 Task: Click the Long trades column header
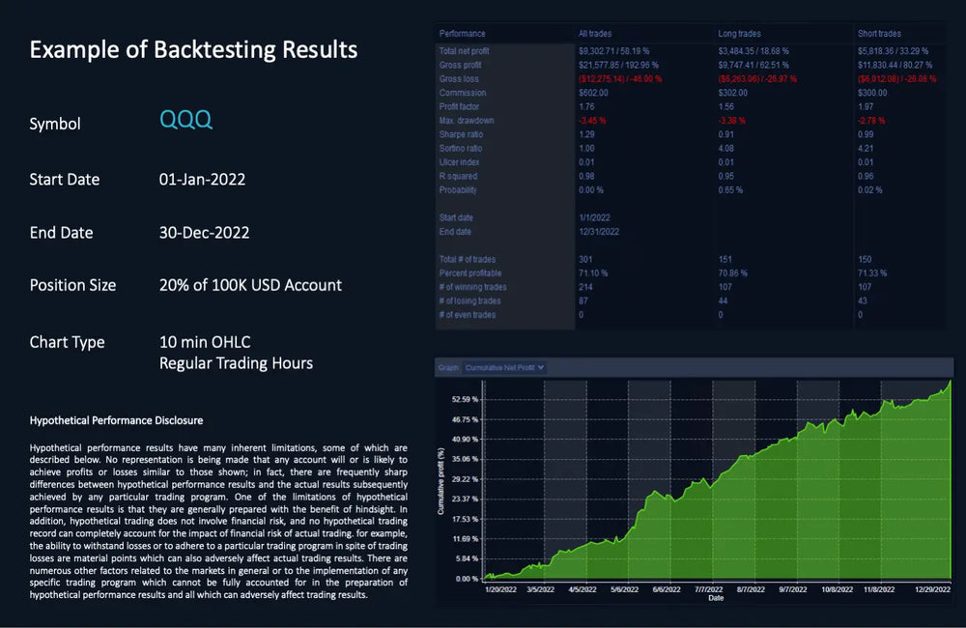[739, 34]
